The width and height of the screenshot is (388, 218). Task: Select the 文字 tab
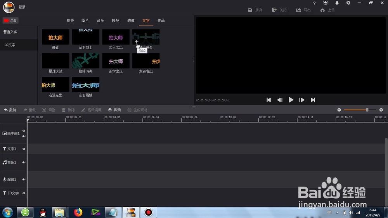146,21
